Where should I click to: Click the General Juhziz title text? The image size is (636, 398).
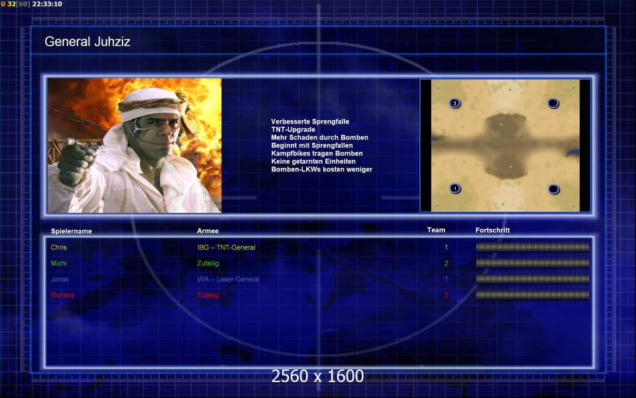(87, 41)
